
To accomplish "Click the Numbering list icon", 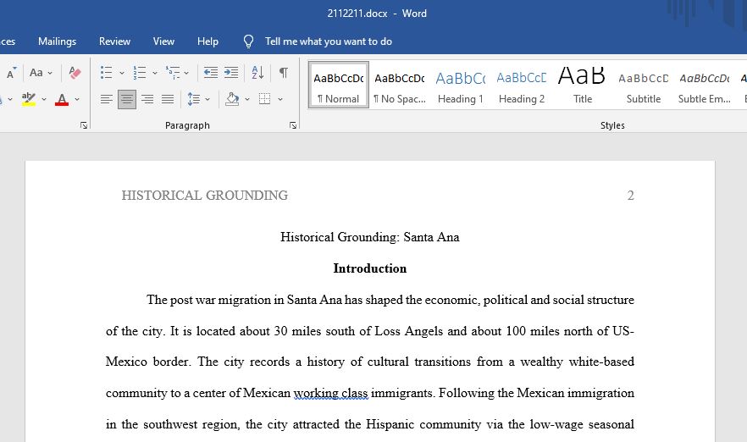I will tap(139, 73).
